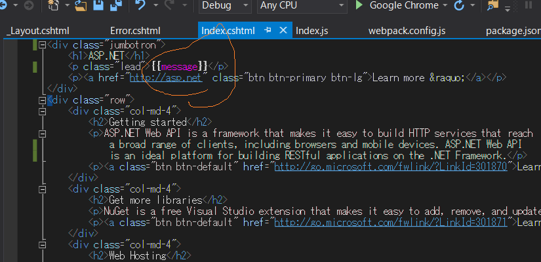
Task: Open the package.json tab
Action: pyautogui.click(x=513, y=31)
